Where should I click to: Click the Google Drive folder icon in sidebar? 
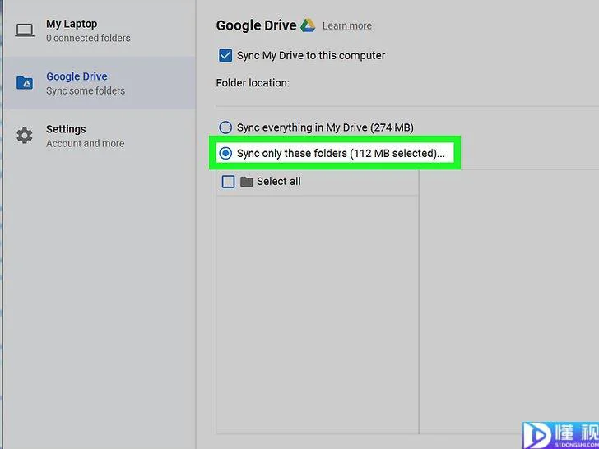pyautogui.click(x=25, y=83)
